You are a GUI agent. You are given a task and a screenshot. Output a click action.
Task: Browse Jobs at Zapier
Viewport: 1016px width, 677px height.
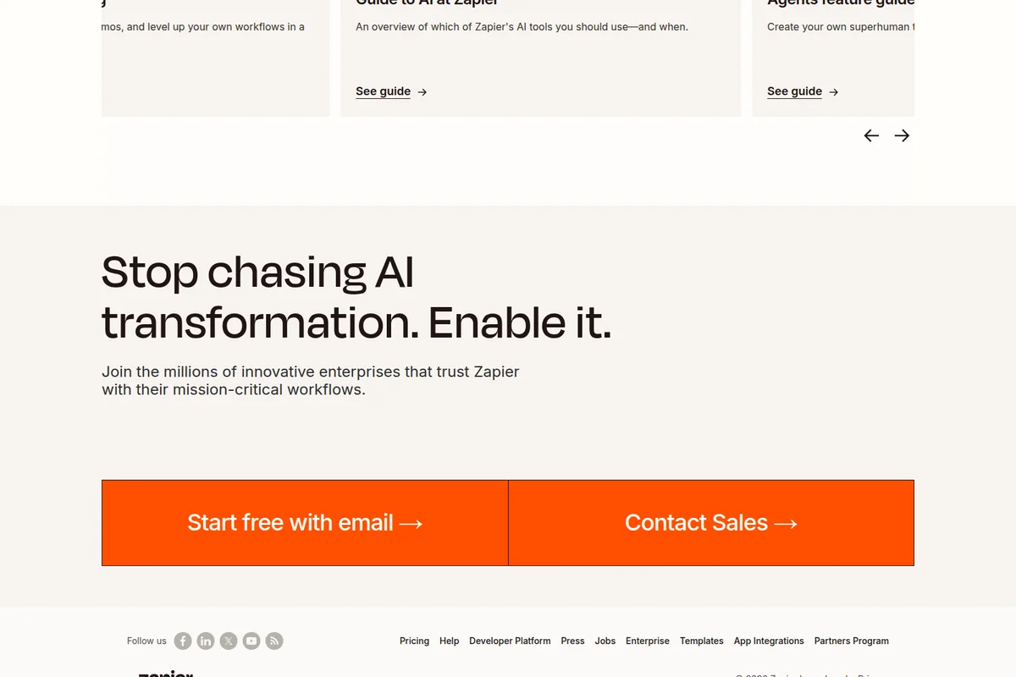pos(605,641)
